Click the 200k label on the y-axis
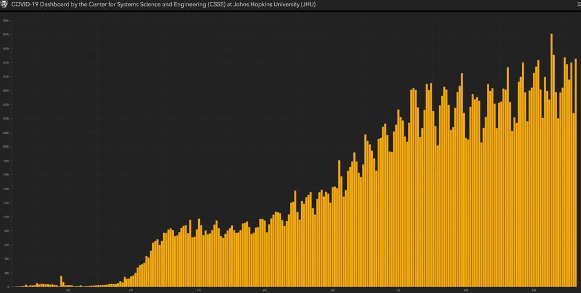This screenshot has width=581, height=293. click(x=6, y=146)
